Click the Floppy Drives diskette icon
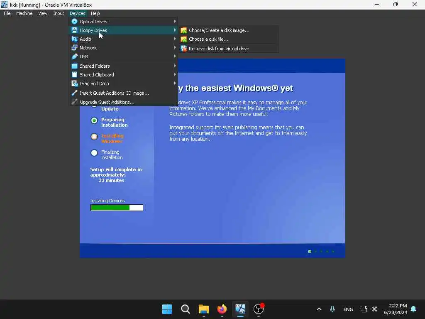This screenshot has height=319, width=425. pos(74,30)
